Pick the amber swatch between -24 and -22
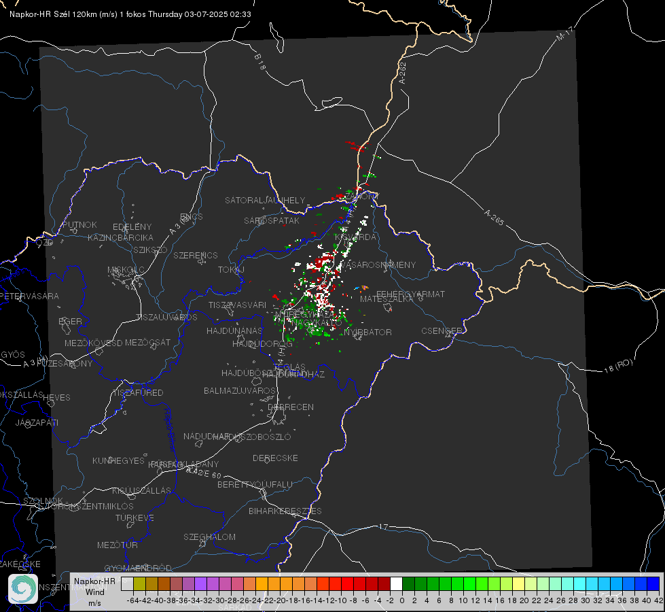 click(262, 583)
